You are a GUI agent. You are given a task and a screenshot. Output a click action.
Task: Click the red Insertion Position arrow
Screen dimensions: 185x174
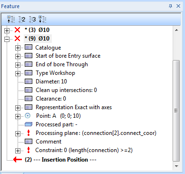[18, 159]
